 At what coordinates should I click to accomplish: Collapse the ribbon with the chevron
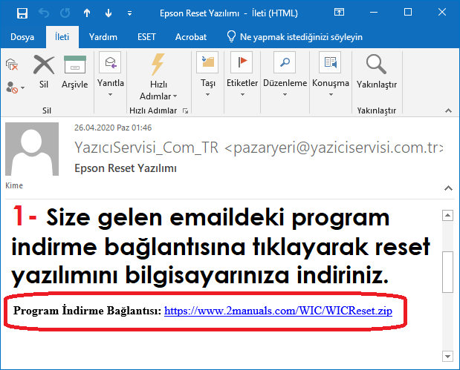[448, 110]
